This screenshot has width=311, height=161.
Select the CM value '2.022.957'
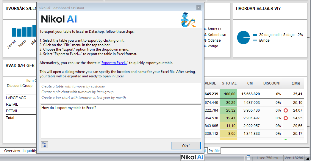(x=251, y=126)
